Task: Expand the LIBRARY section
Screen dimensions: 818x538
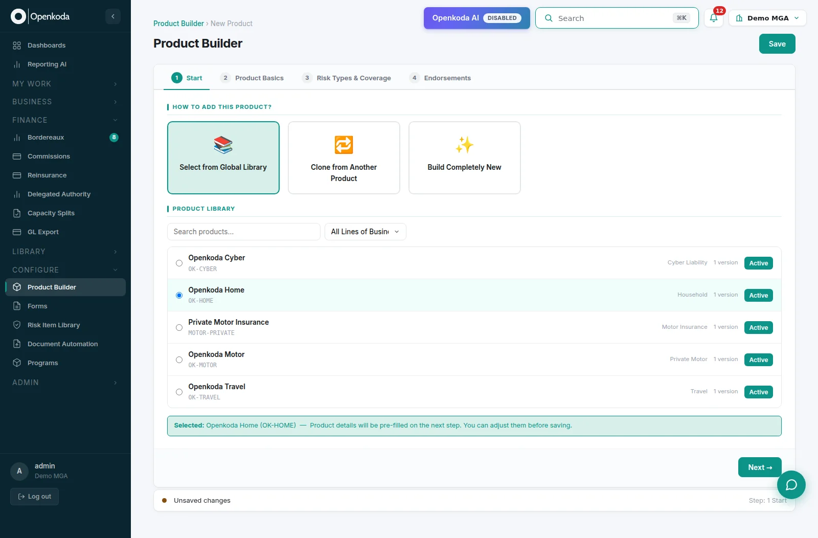Action: coord(65,252)
